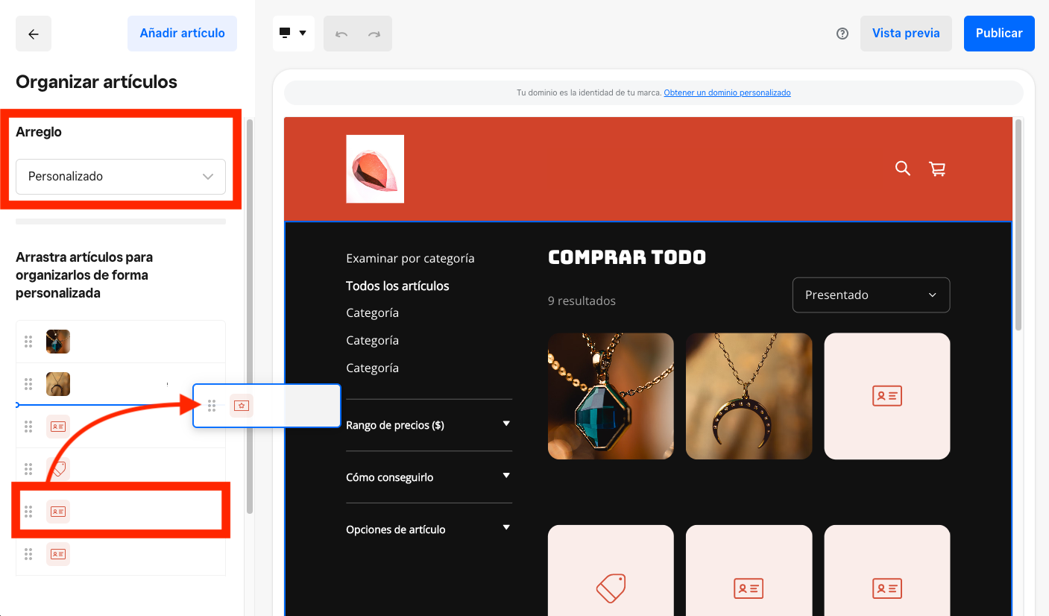Viewport: 1049px width, 616px height.
Task: Click the Añadir artículo button
Action: coord(182,34)
